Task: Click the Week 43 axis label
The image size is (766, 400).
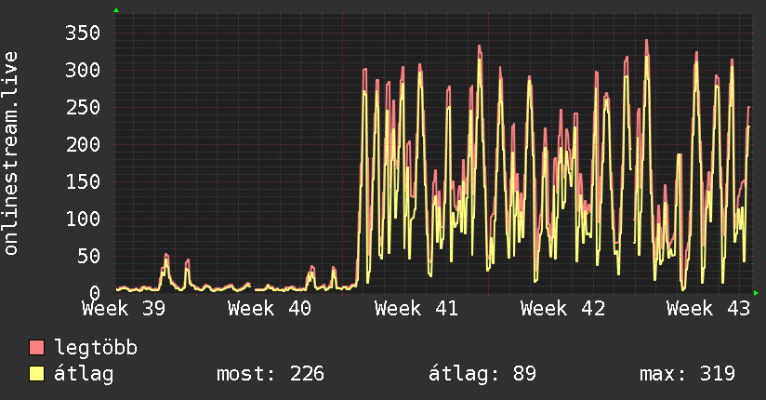Action: 708,309
